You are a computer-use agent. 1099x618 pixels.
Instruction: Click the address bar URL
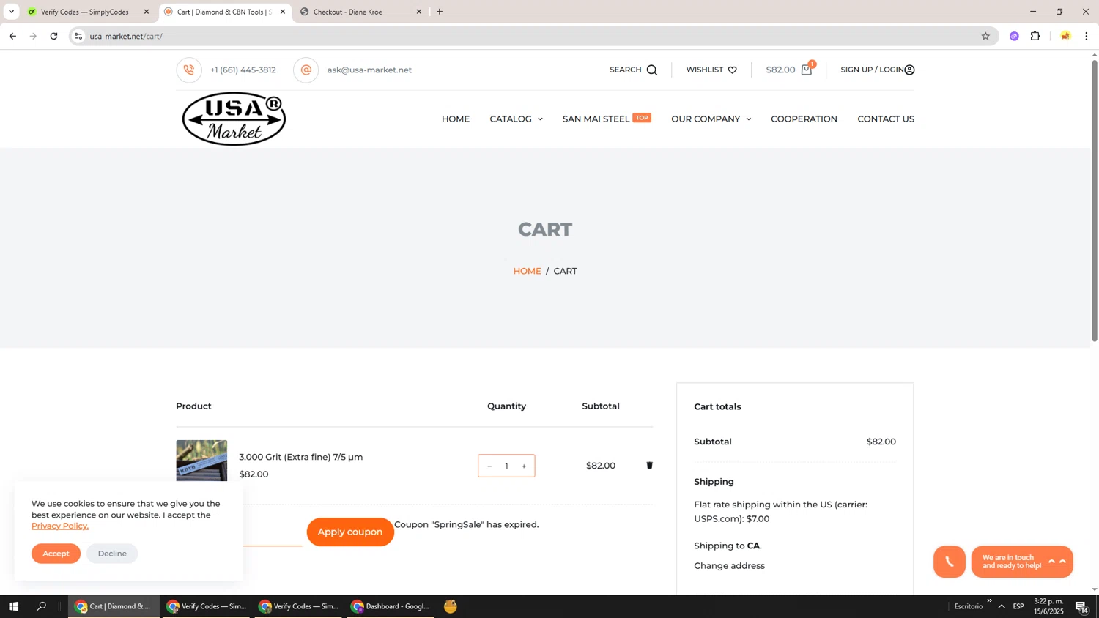tap(126, 36)
